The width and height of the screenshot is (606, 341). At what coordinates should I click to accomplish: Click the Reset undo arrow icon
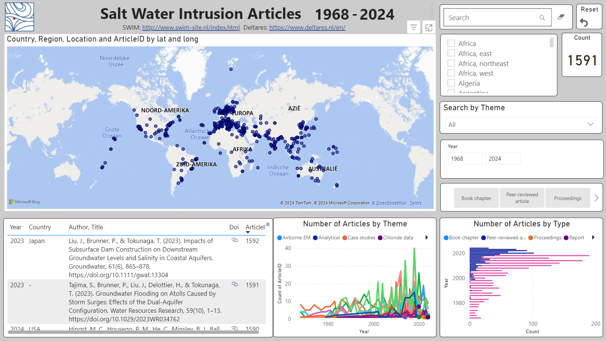584,23
